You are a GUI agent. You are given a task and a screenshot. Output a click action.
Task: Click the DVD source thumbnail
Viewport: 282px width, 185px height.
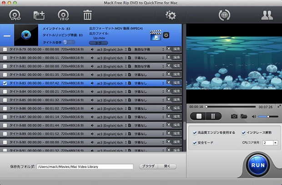click(26, 35)
